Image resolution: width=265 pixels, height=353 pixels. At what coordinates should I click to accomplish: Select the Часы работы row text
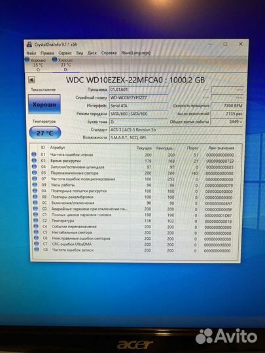pos(63,185)
